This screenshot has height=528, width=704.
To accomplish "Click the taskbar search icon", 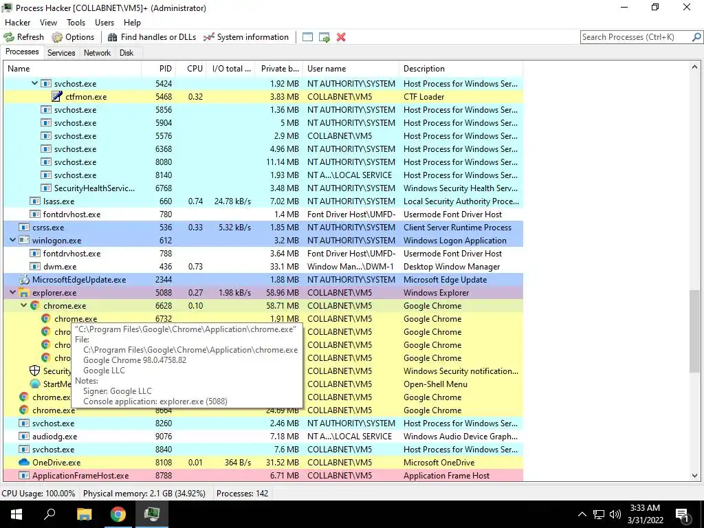I will coord(49,514).
